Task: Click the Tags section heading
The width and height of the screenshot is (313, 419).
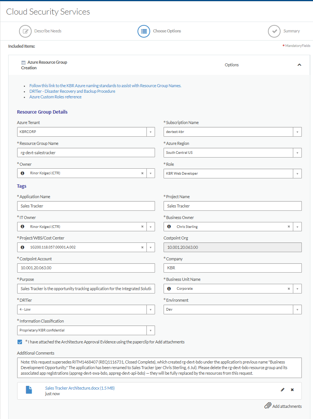Action: (x=22, y=186)
